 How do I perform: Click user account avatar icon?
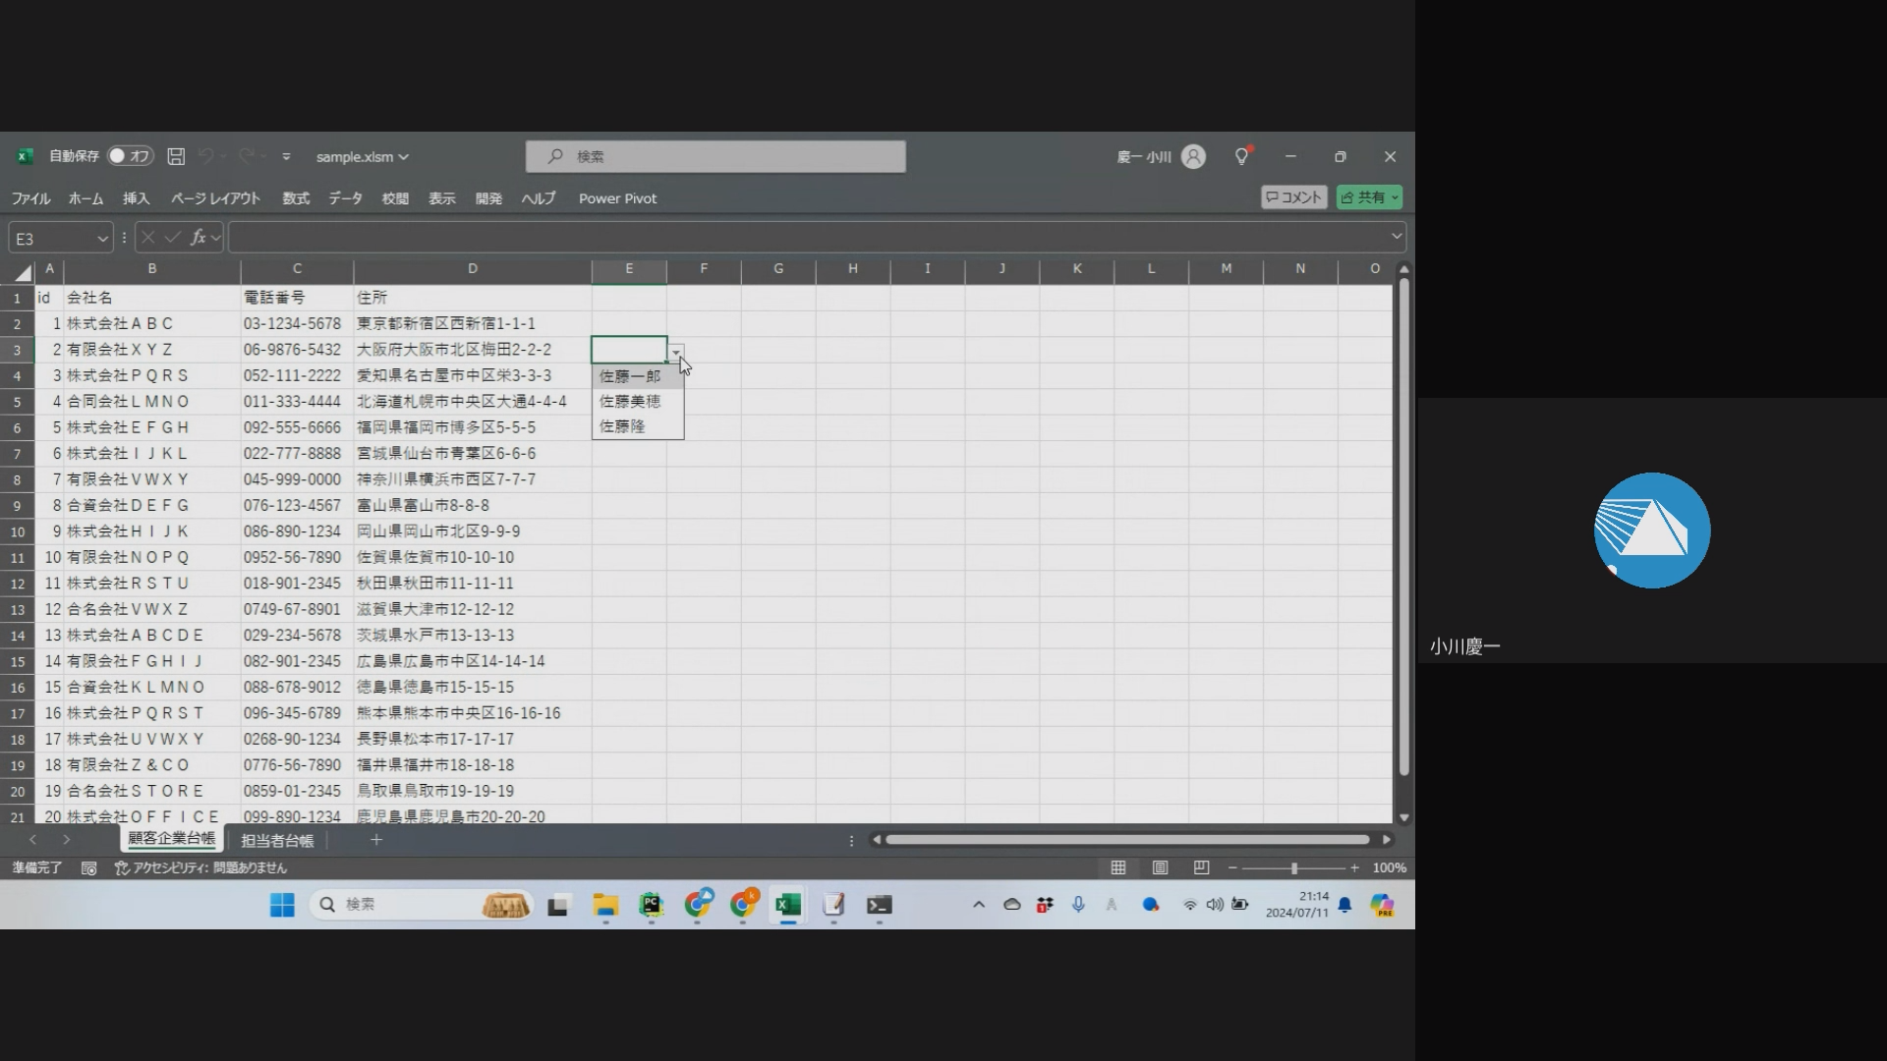point(1193,156)
